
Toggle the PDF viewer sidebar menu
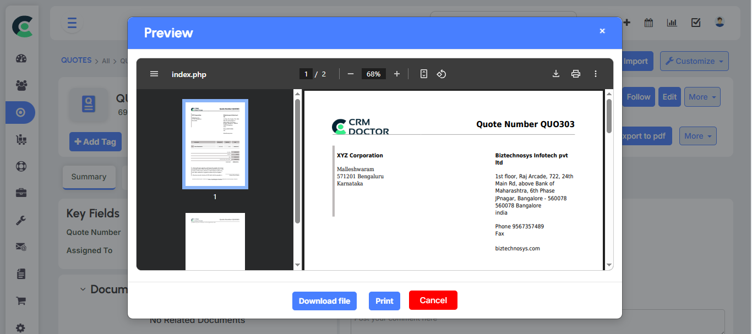click(x=154, y=74)
